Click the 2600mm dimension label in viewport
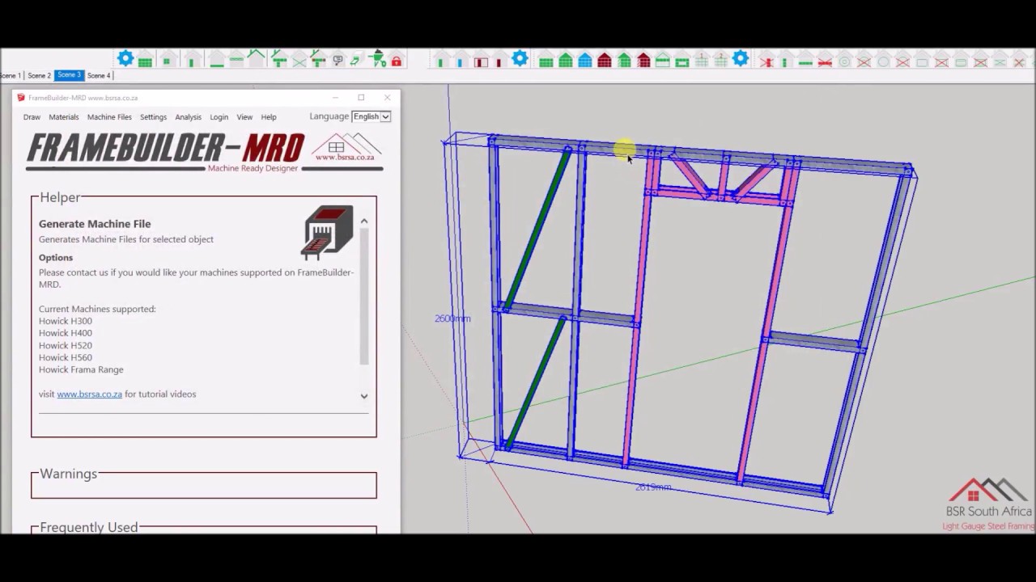 [x=452, y=318]
